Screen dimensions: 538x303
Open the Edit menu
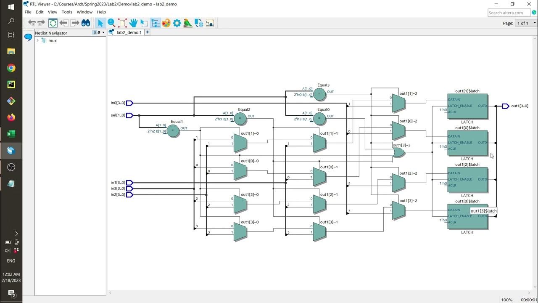(x=40, y=12)
